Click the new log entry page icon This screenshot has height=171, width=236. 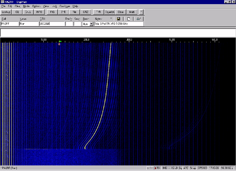pyautogui.click(x=129, y=19)
